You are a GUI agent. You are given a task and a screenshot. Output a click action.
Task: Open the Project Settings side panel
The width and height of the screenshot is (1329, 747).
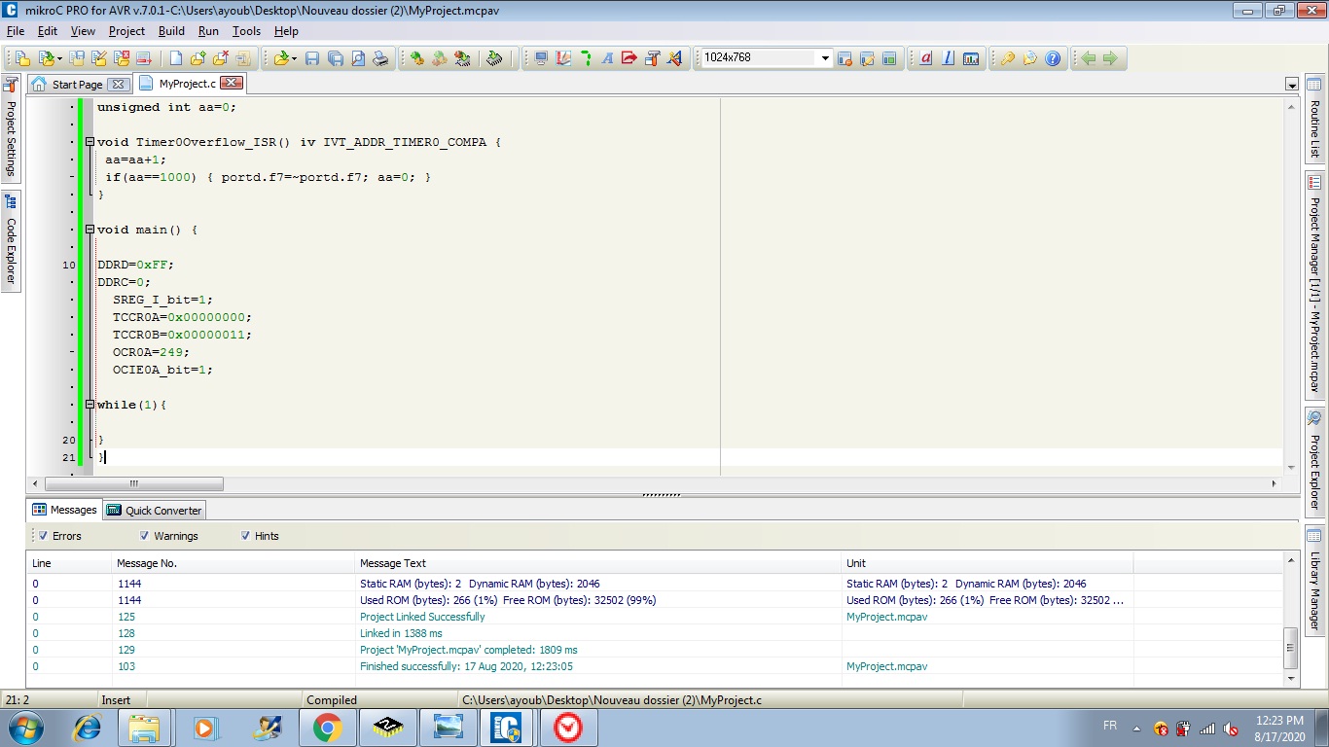(x=11, y=128)
